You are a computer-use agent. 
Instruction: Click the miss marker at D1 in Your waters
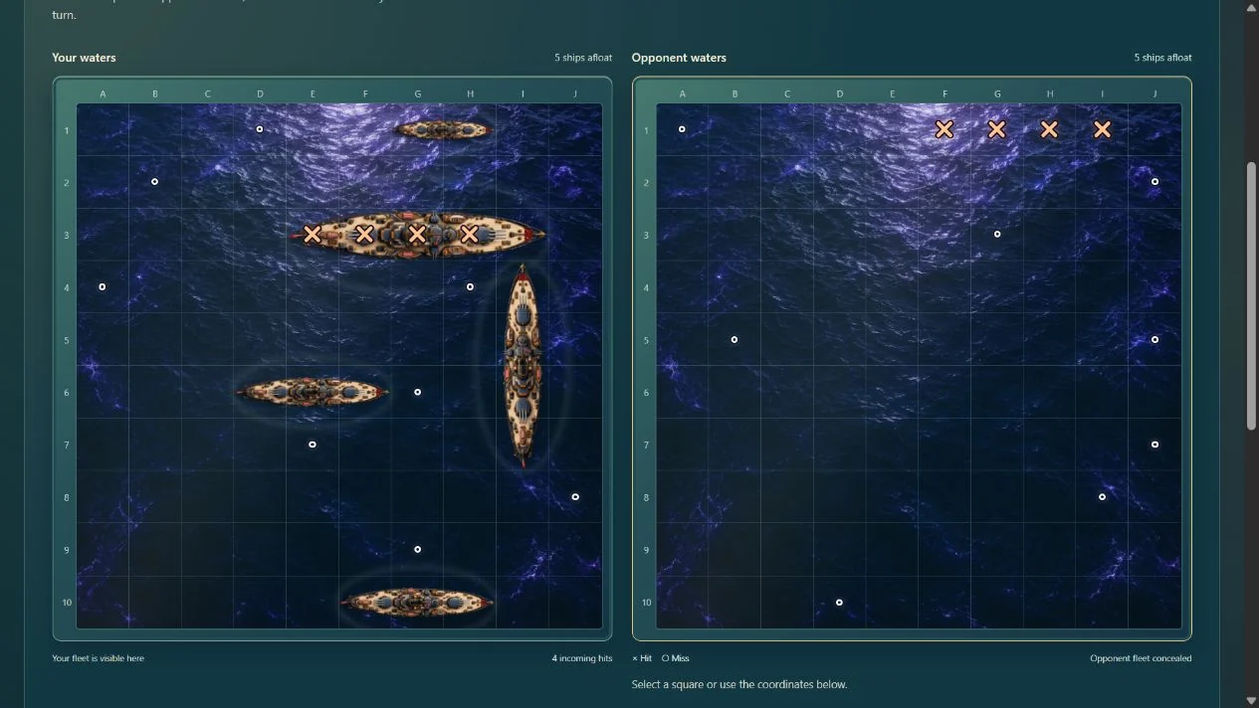coord(260,129)
